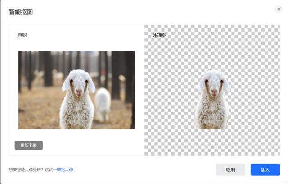Click the sheep's pink nose in the original photo
The height and width of the screenshot is (184, 288).
click(79, 91)
